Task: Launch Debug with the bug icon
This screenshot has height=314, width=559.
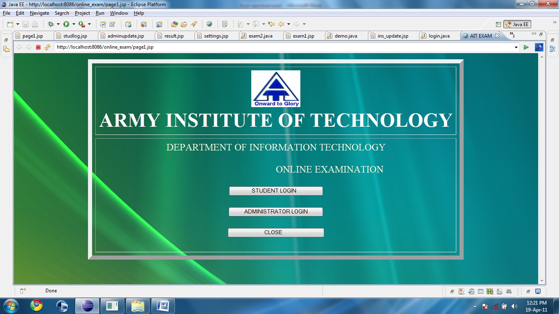Action: pos(51,24)
